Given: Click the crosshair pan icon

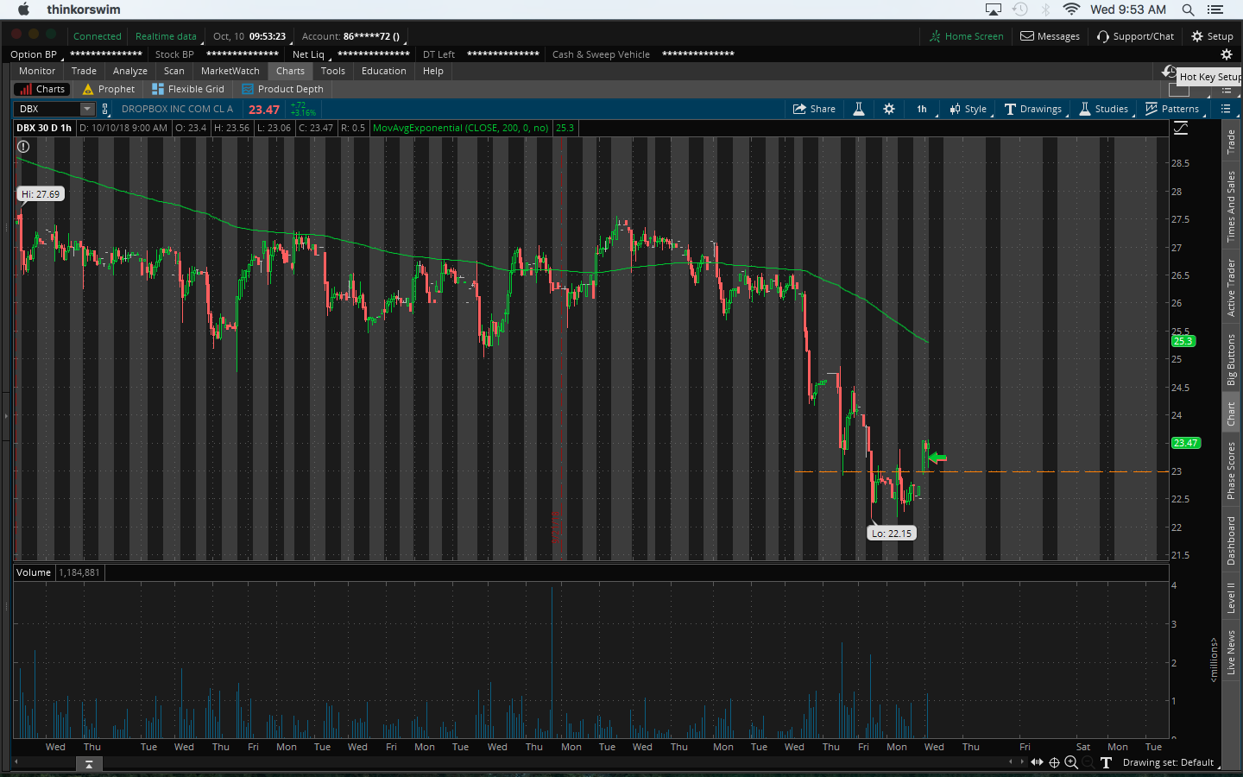Looking at the screenshot, I should (x=1054, y=762).
